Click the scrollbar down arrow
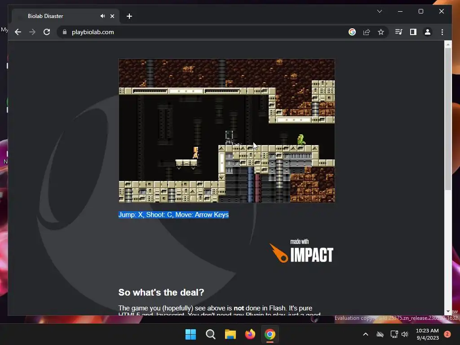 tap(448, 311)
